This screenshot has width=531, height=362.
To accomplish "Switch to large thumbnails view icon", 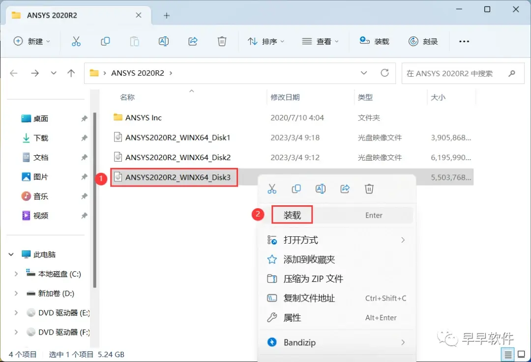I will [x=522, y=354].
